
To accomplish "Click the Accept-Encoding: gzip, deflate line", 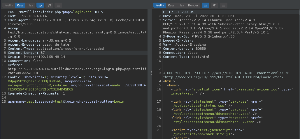I will [38, 44].
